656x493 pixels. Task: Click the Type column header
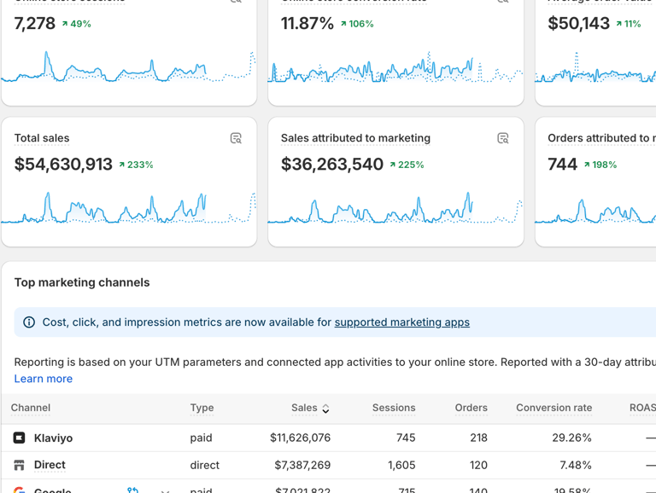(x=202, y=408)
